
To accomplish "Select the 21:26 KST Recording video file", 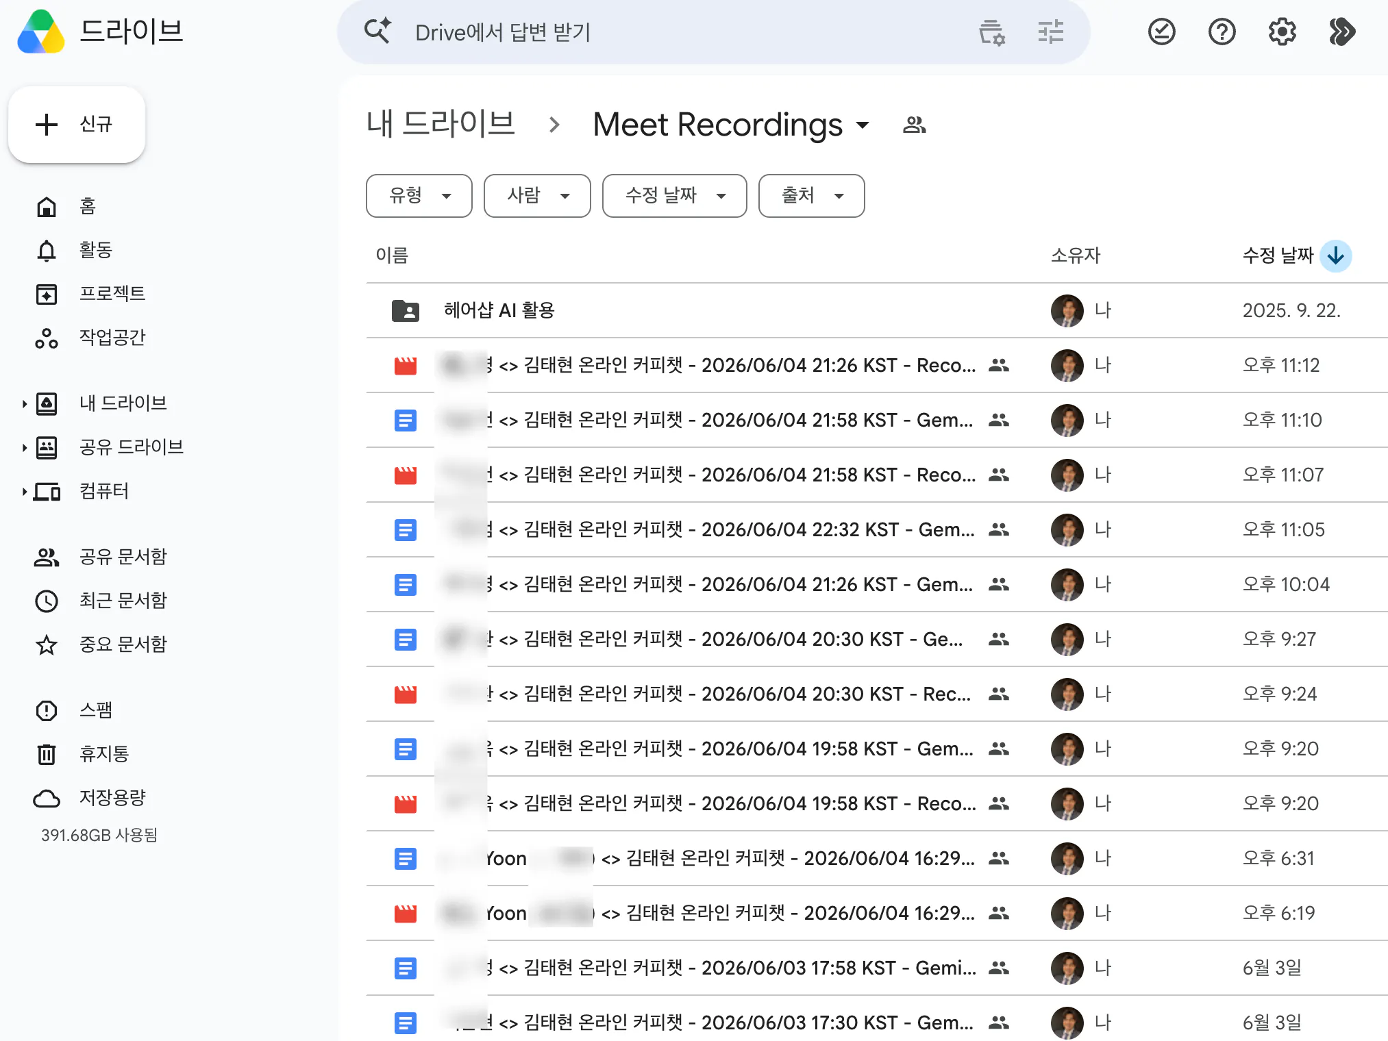I will click(x=877, y=365).
